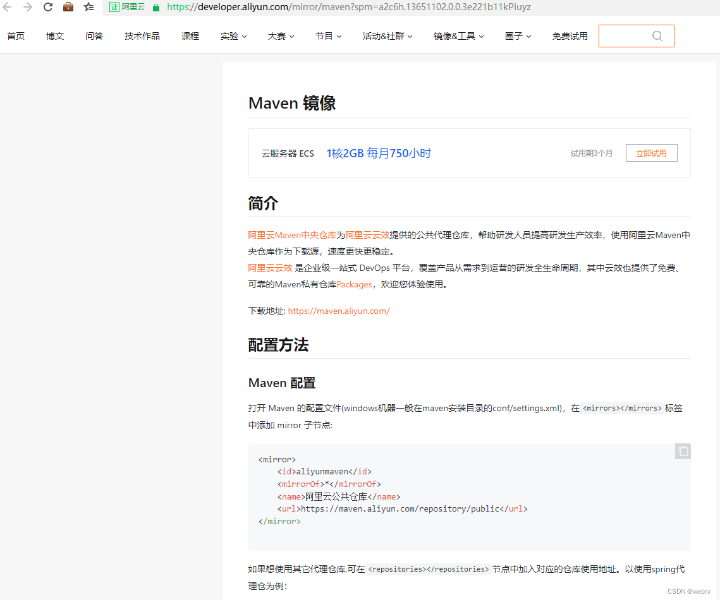
Task: Click the repository/public url line in code
Action: click(402, 508)
